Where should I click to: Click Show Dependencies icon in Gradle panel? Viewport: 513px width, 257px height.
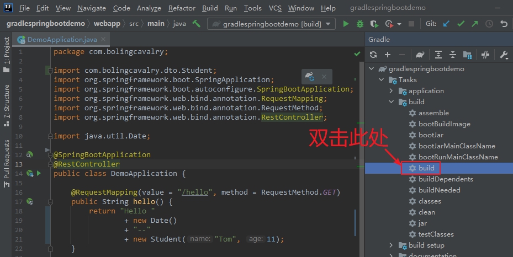[468, 55]
